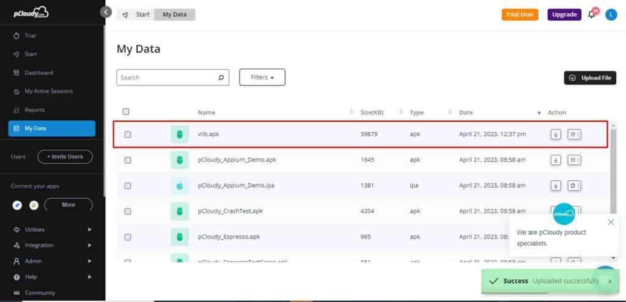The width and height of the screenshot is (626, 302).
Task: Select the pCloudy_Espresso.apk checkbox
Action: (x=127, y=237)
